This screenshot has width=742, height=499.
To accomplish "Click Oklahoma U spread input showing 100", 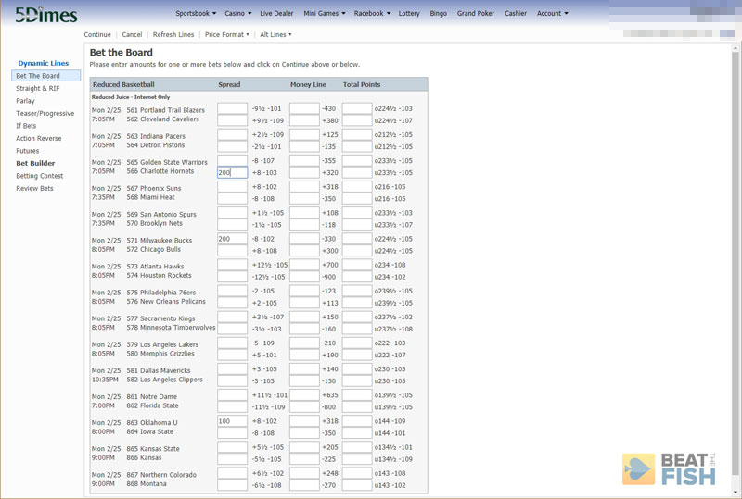I will coord(233,420).
